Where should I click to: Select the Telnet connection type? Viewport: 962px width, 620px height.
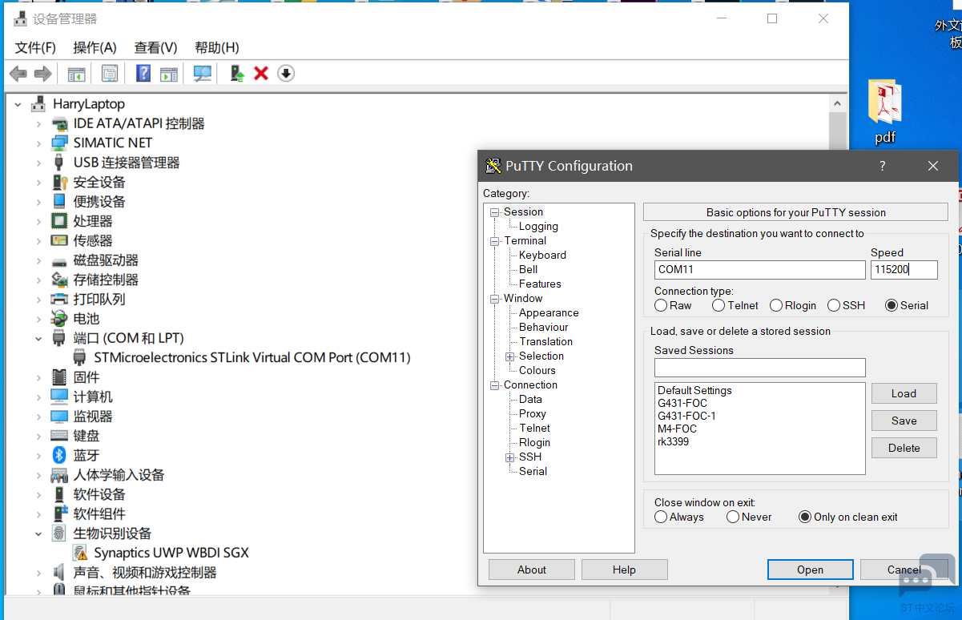click(718, 305)
